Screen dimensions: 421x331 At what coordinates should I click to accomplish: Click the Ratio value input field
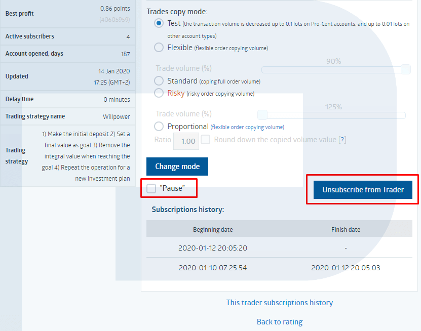click(x=185, y=141)
